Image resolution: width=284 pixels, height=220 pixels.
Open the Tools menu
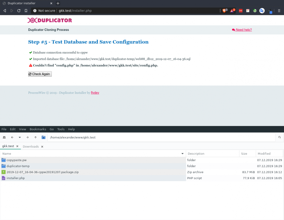(61, 129)
